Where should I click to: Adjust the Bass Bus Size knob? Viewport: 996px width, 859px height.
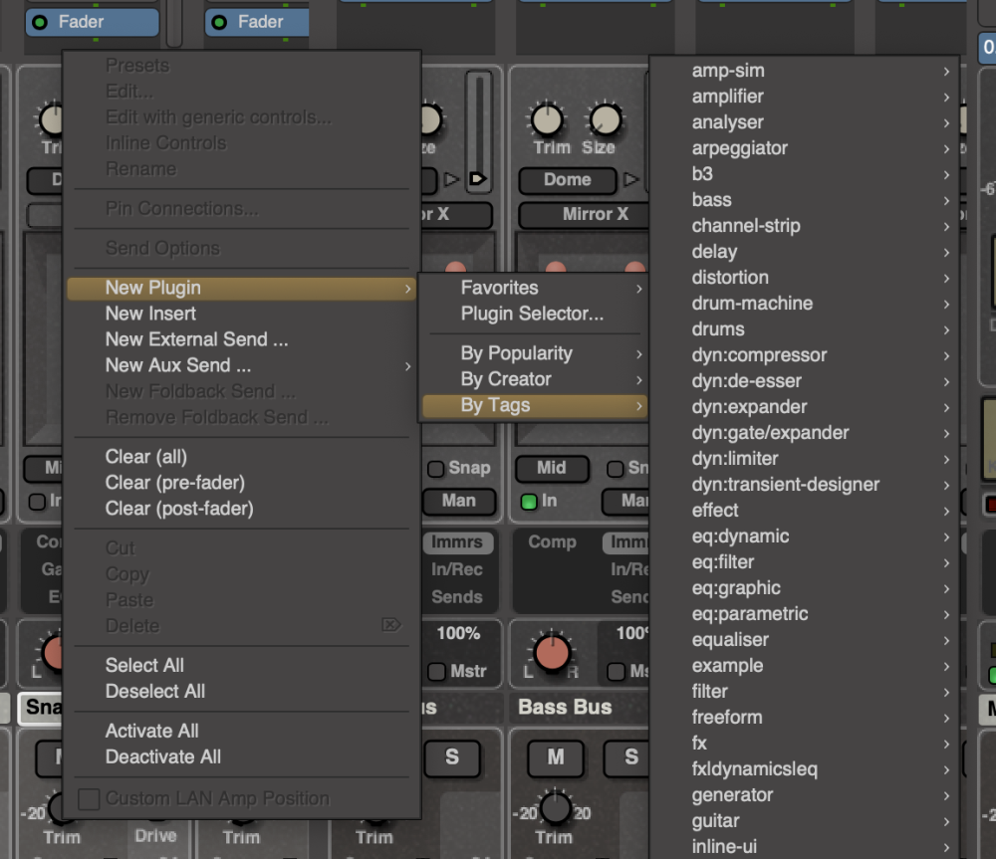coord(606,120)
